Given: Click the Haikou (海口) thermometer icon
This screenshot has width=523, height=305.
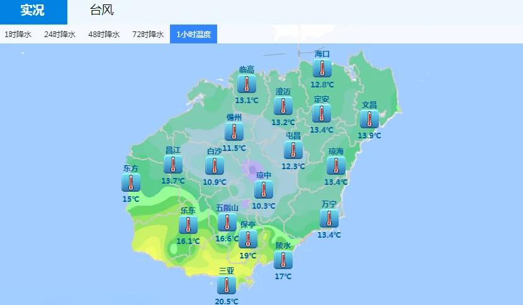Looking at the screenshot, I should click(x=322, y=69).
